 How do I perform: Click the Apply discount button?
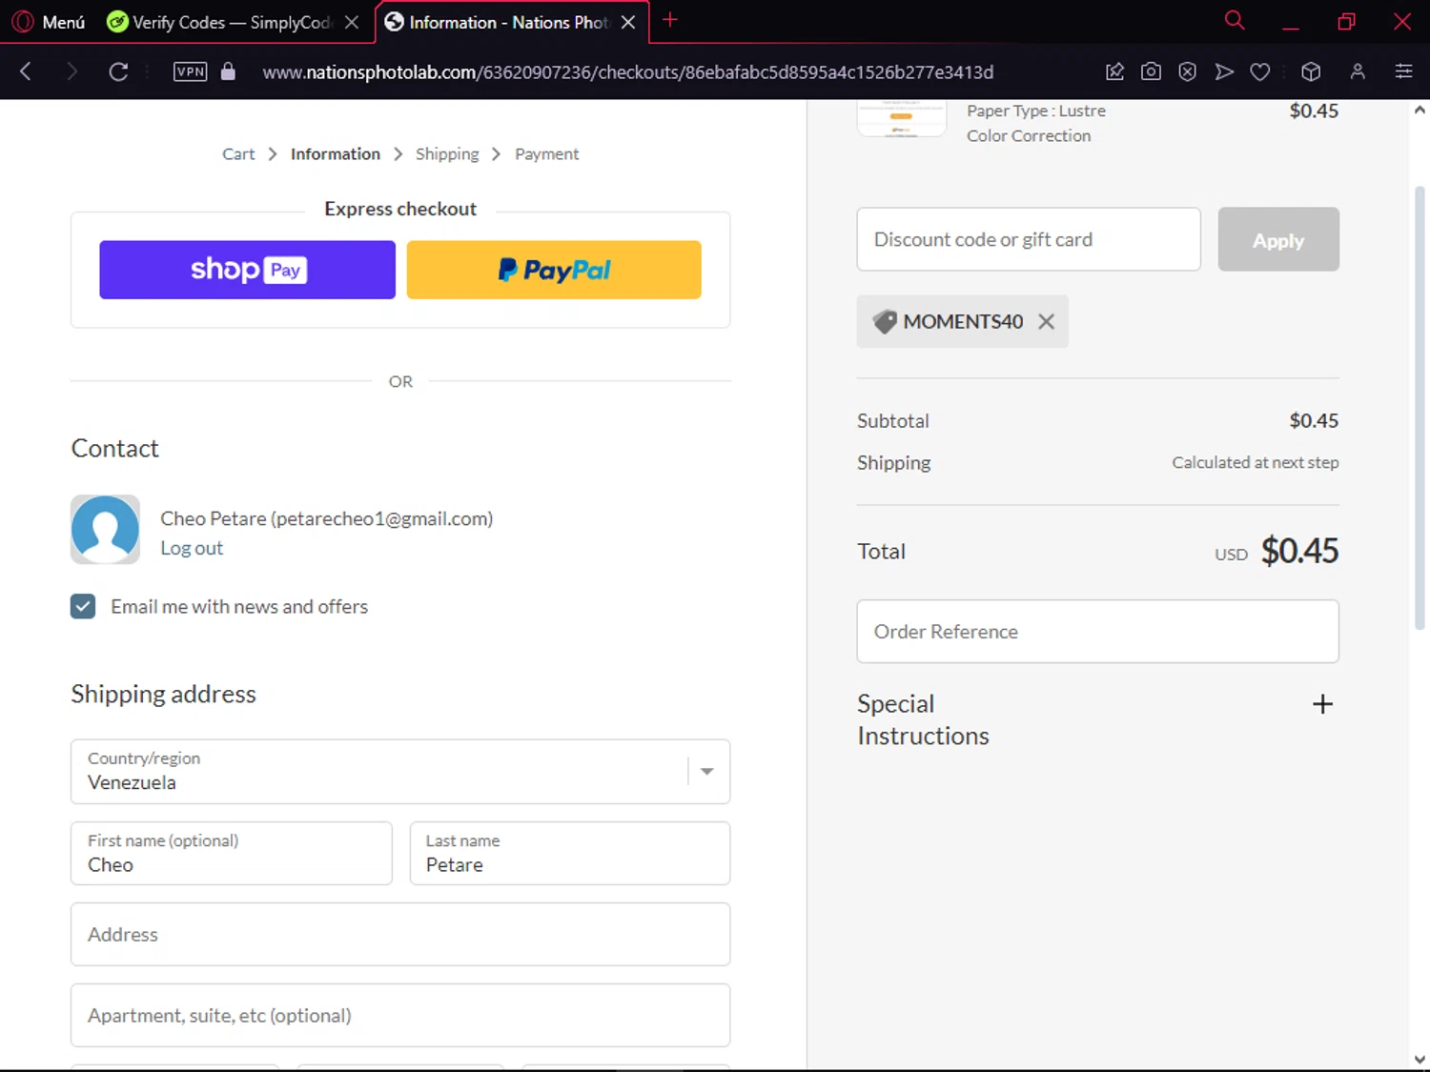click(x=1278, y=239)
